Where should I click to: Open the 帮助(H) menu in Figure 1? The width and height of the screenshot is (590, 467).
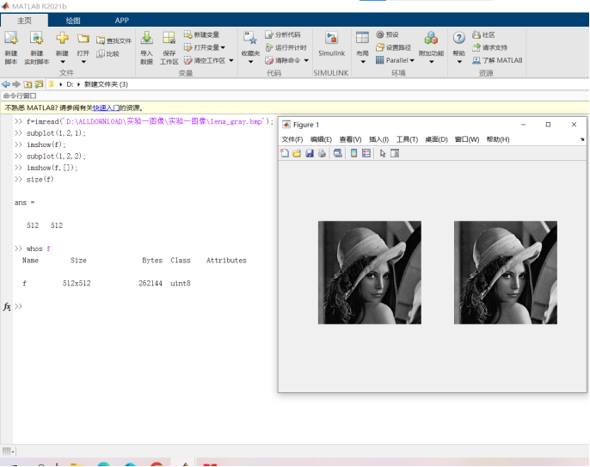point(498,139)
